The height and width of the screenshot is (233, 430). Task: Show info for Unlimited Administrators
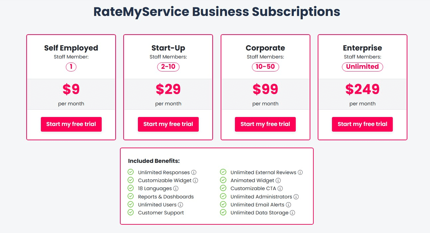[296, 197]
